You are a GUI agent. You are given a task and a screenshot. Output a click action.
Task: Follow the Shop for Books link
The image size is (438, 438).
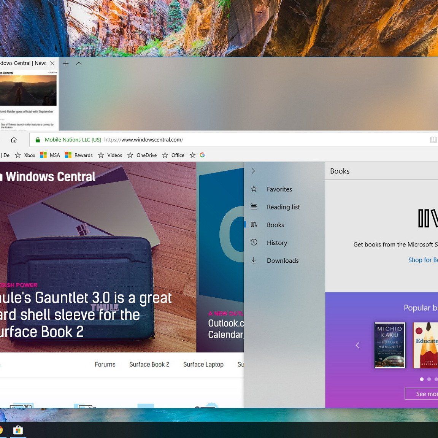(423, 260)
